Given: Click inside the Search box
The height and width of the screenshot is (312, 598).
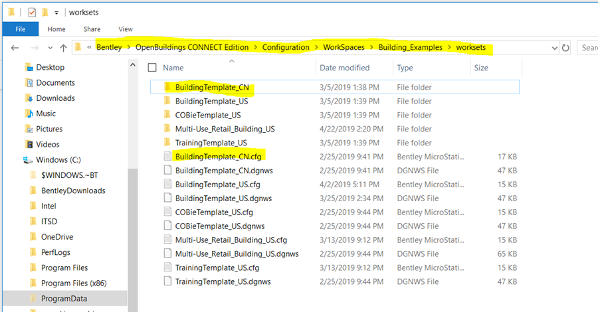Looking at the screenshot, I should 588,48.
